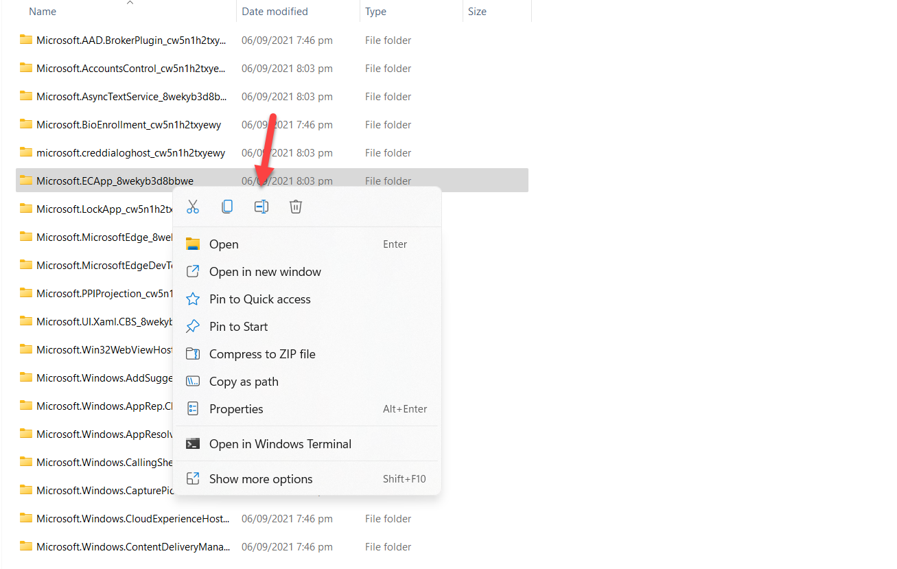Select the Microsoft.Windows.CloudExperienceHost folder
The width and height of the screenshot is (897, 569).
click(x=132, y=519)
